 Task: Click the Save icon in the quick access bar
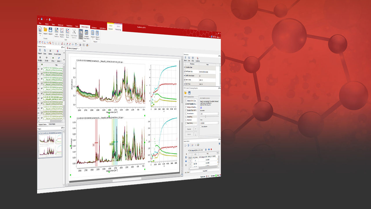click(42, 19)
